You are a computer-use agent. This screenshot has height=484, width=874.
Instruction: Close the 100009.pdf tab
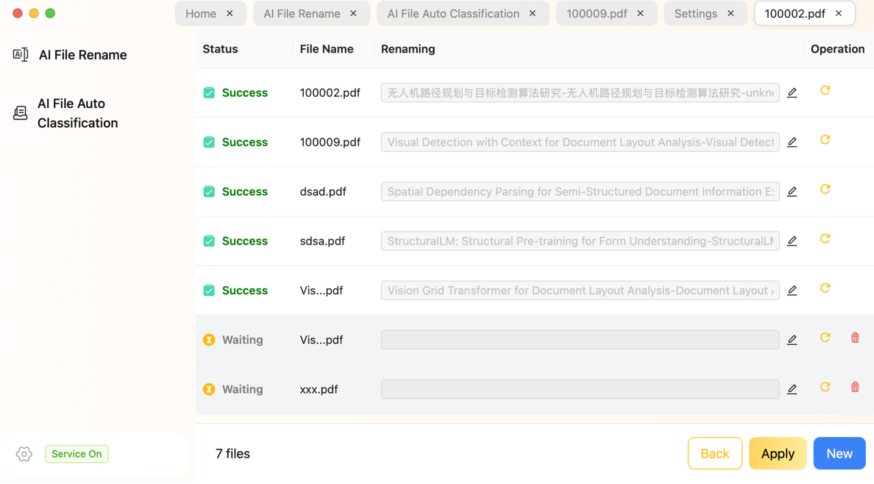click(640, 14)
